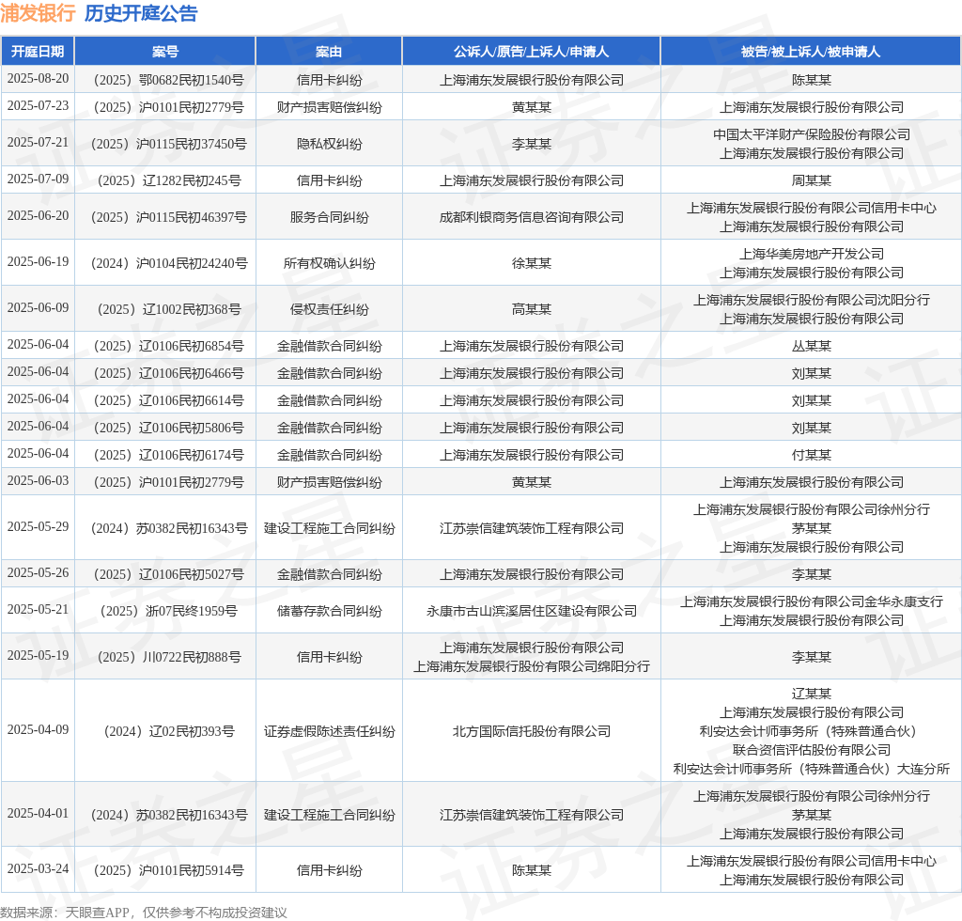The width and height of the screenshot is (962, 921).
Task: Click the date 2025-05-26
Action: 38,573
